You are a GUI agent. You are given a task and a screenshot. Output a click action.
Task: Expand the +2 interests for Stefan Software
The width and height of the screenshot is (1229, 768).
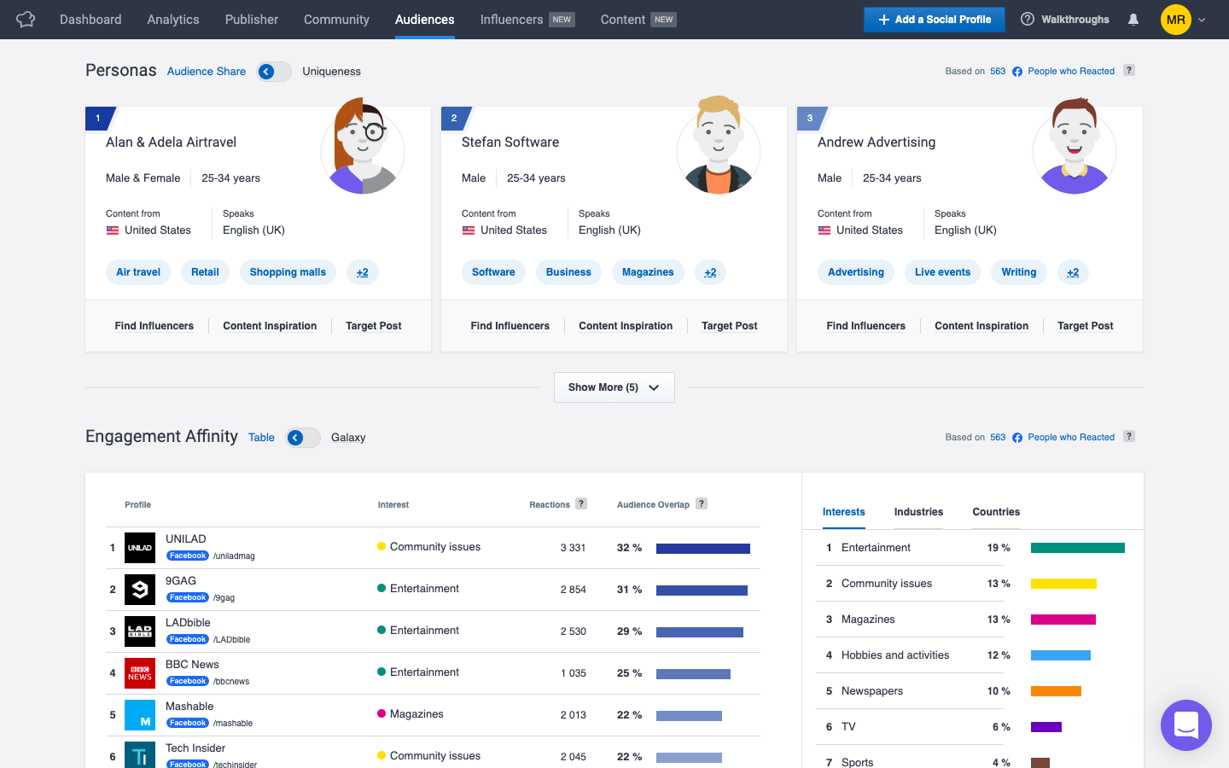pos(710,272)
